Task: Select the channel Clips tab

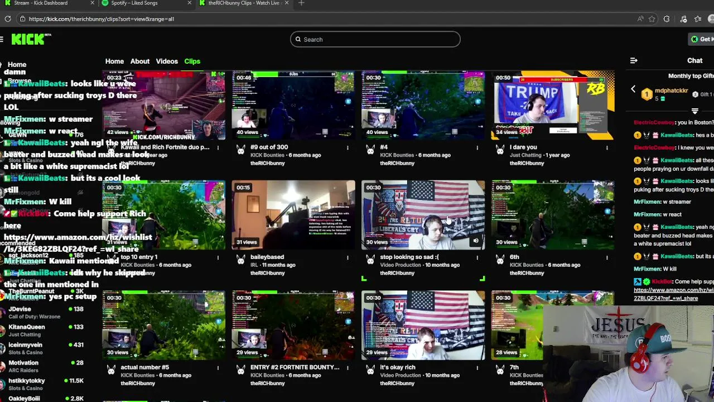Action: [x=192, y=61]
